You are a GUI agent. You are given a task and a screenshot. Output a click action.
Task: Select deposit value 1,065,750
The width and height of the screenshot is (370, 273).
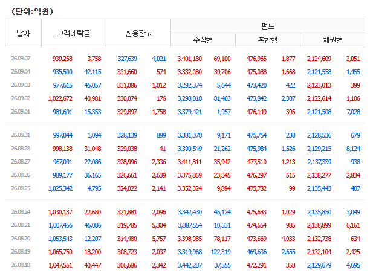coord(60,252)
